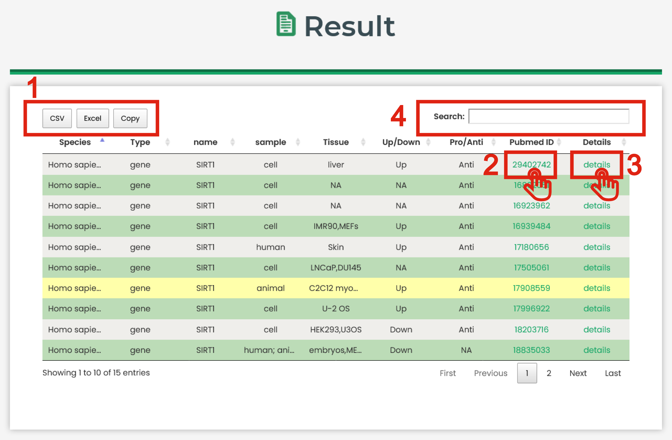Click the Species column sort arrow

(x=102, y=140)
